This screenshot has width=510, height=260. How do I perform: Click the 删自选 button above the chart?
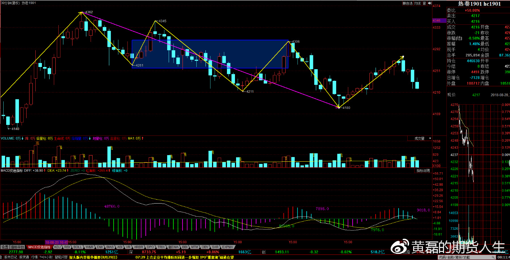(x=408, y=3)
